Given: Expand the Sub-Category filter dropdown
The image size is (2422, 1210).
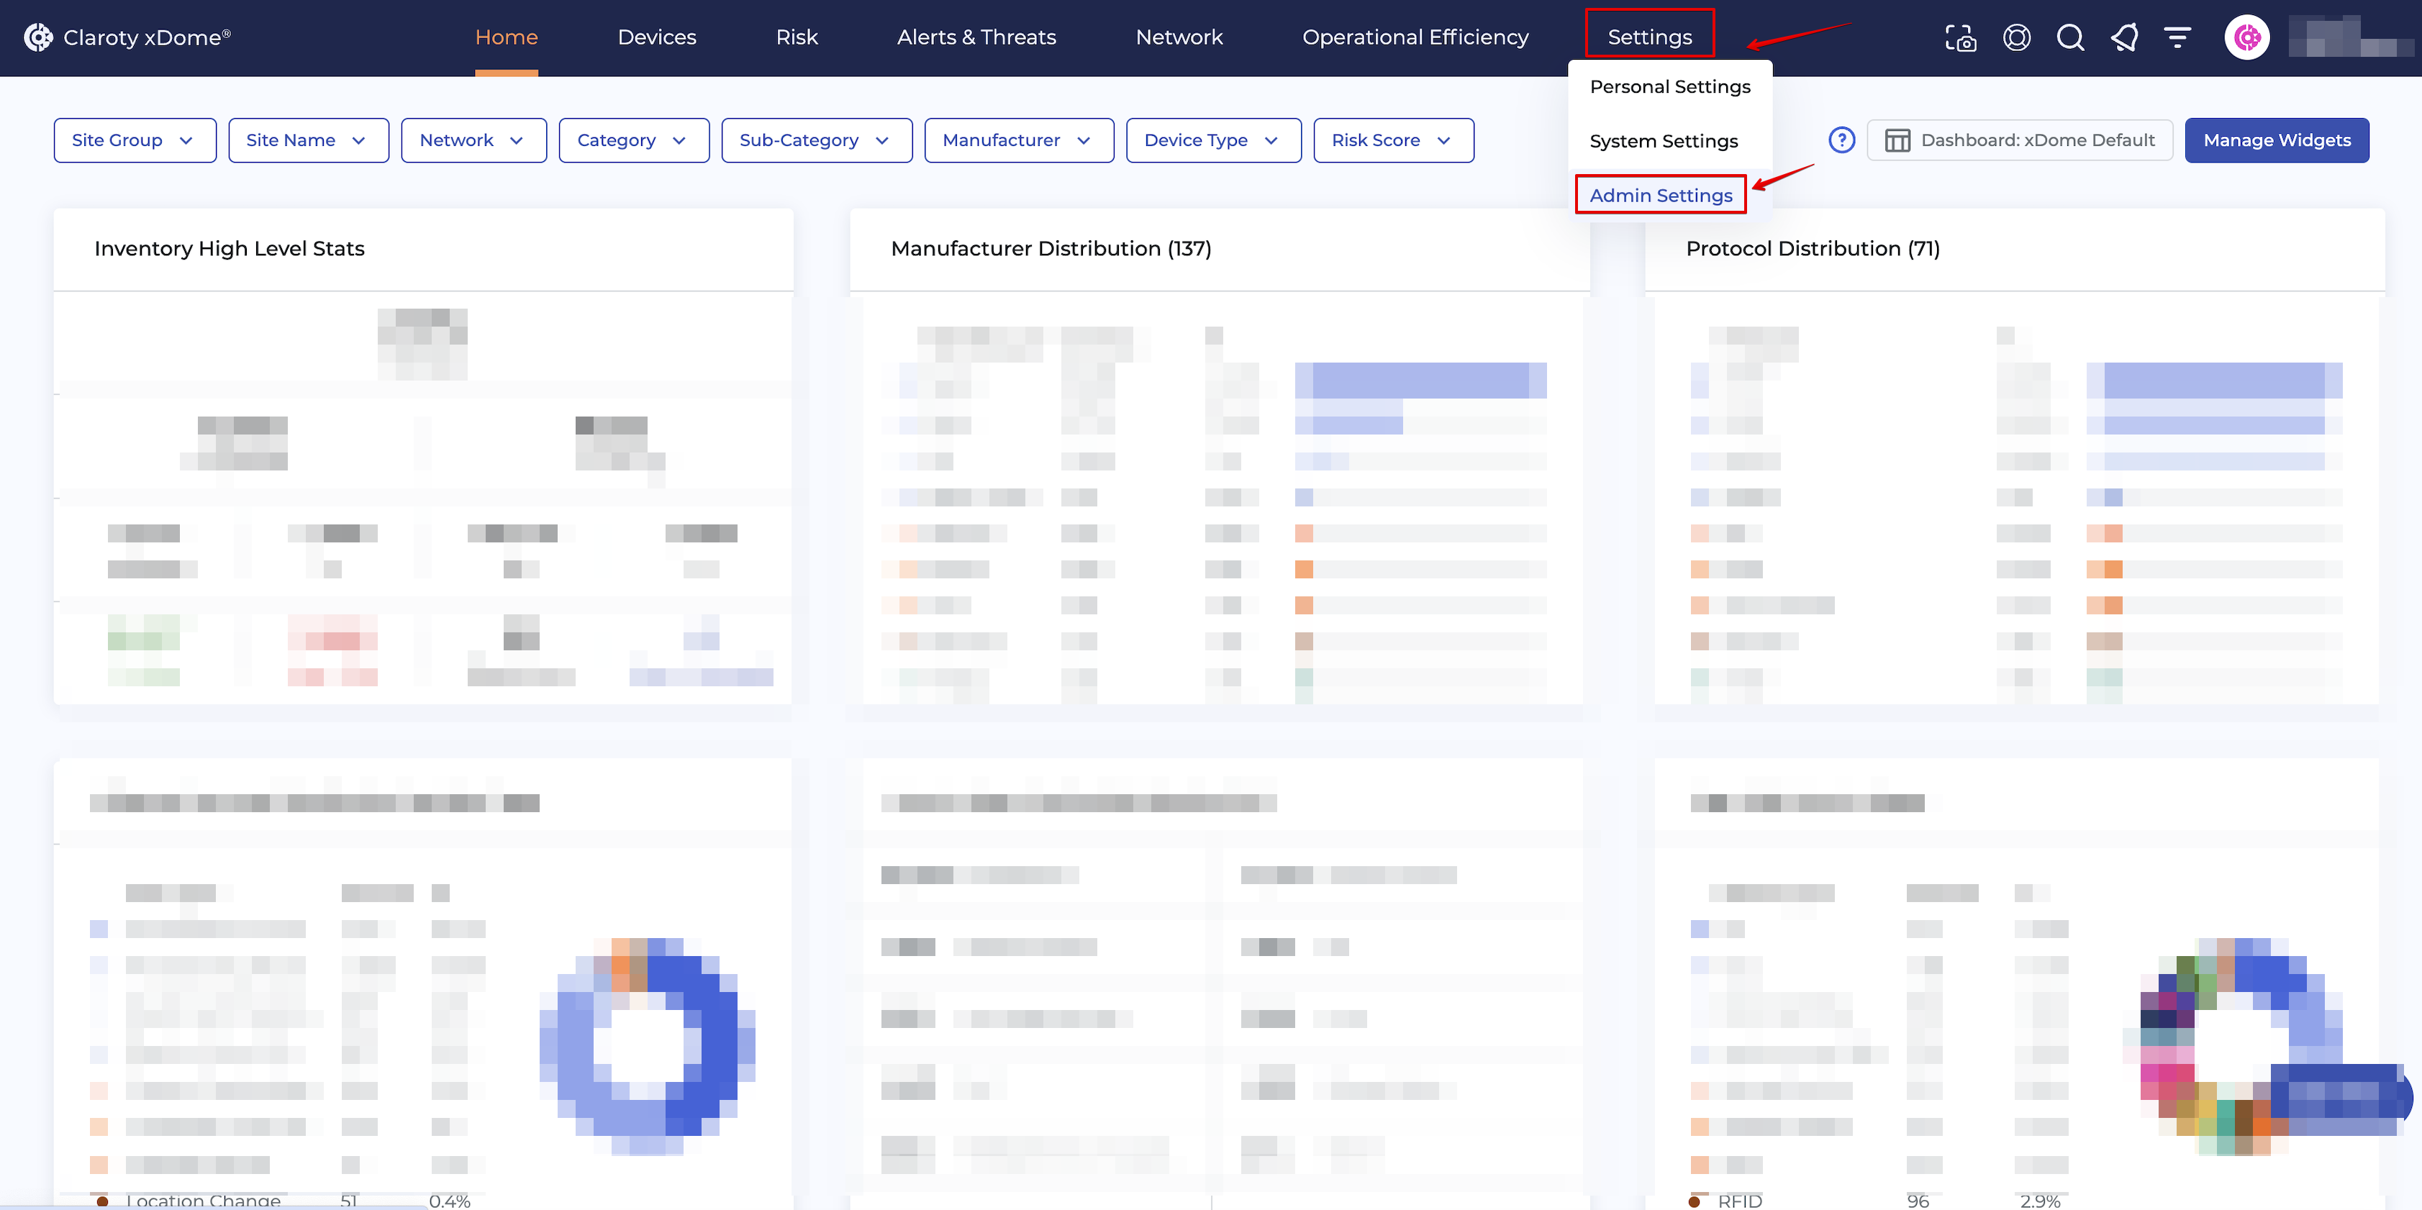Looking at the screenshot, I should point(816,140).
